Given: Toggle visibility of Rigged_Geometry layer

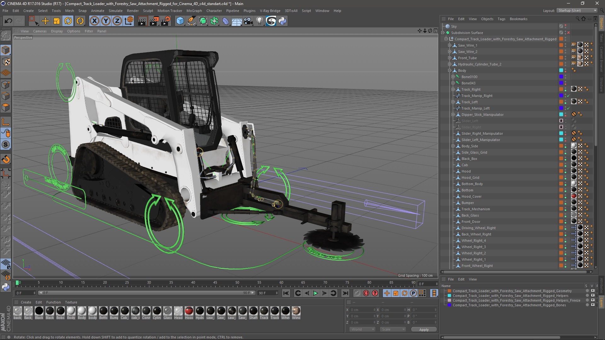Looking at the screenshot, I should (593, 291).
